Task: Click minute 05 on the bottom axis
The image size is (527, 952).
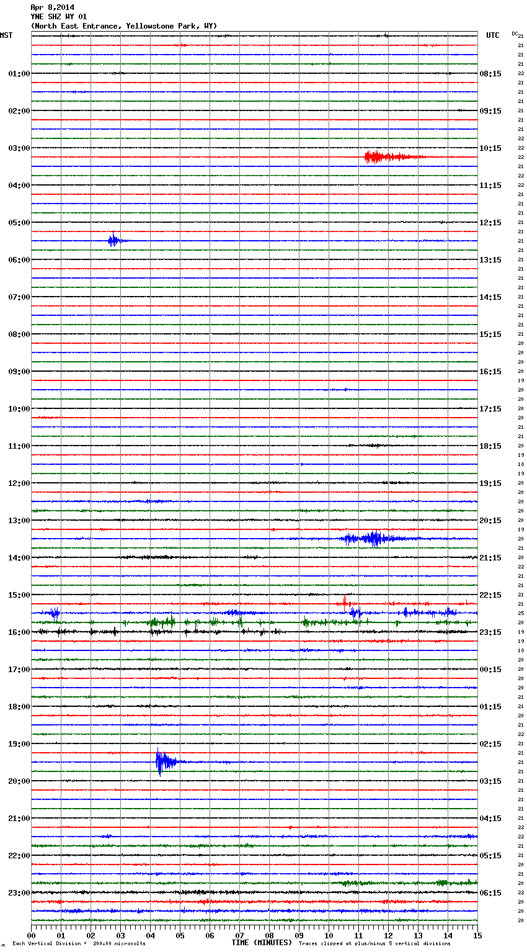Action: tap(180, 935)
